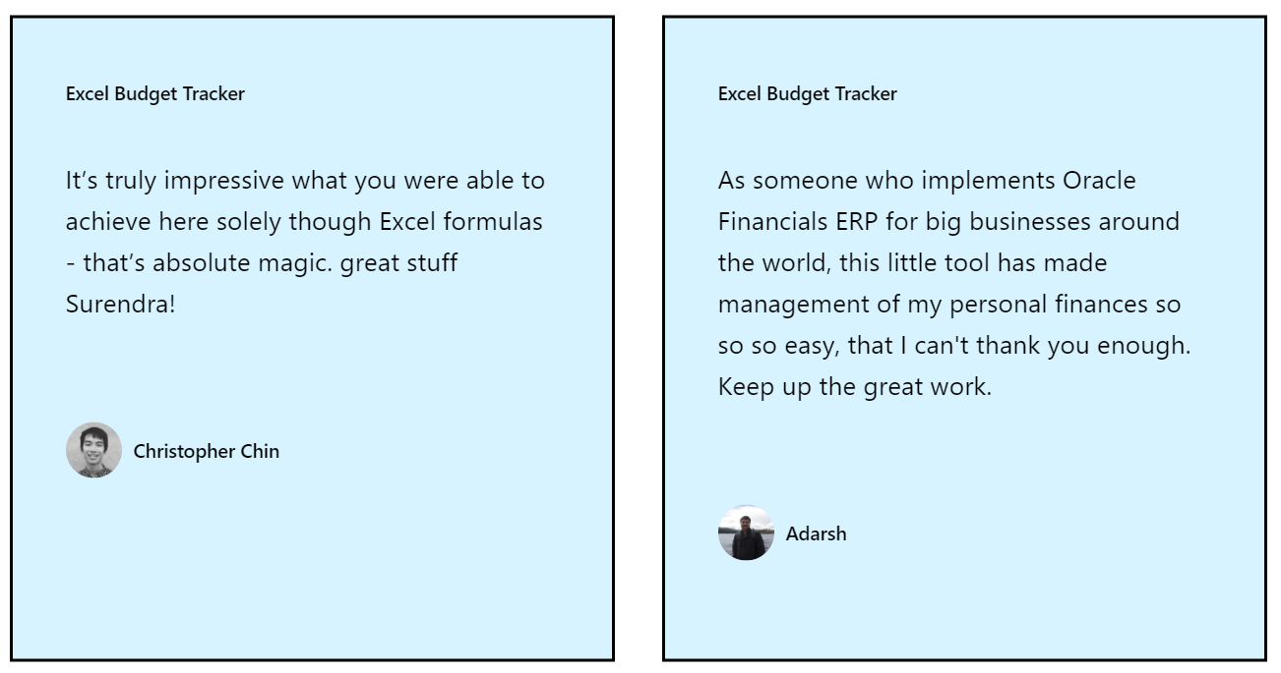Click the line starting "It's truly impressive"
The width and height of the screenshot is (1281, 673).
(x=305, y=181)
